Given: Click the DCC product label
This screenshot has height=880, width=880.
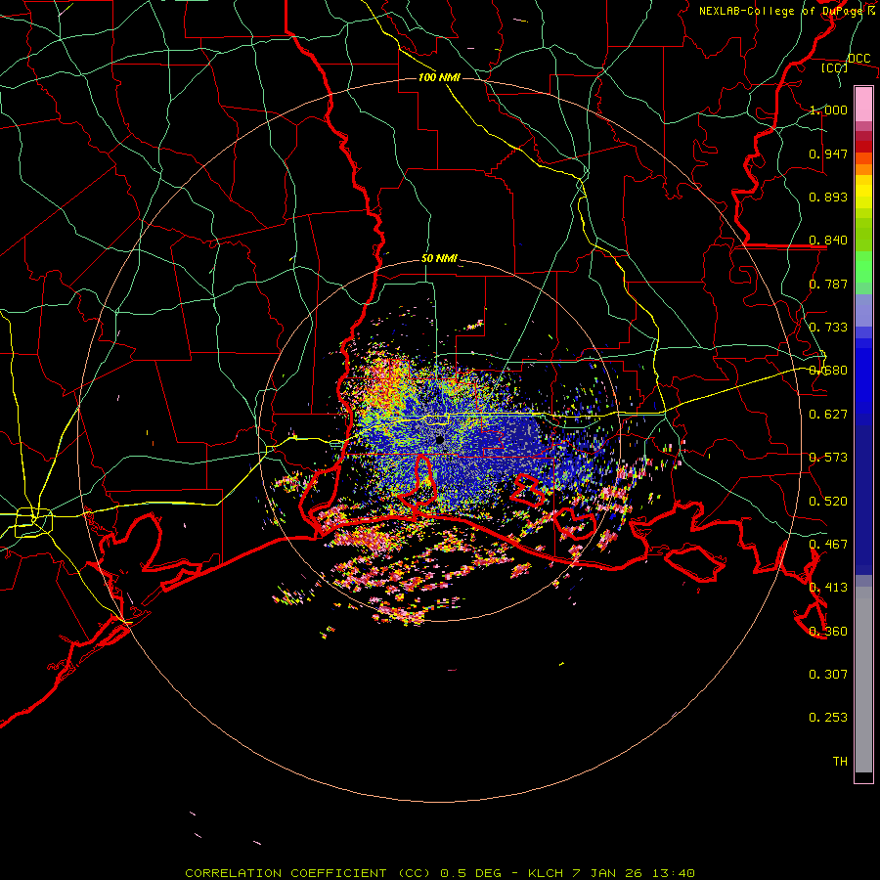Looking at the screenshot, I should pos(858,59).
